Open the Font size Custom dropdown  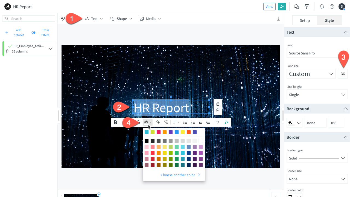point(311,74)
